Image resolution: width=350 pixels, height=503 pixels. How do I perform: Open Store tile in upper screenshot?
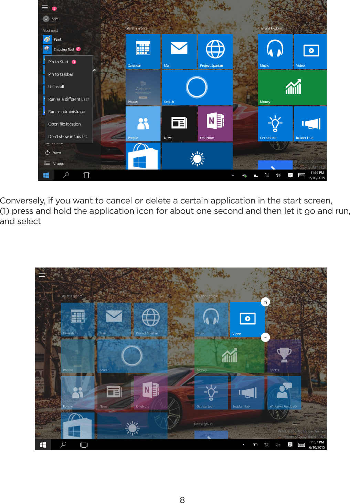[x=143, y=156]
